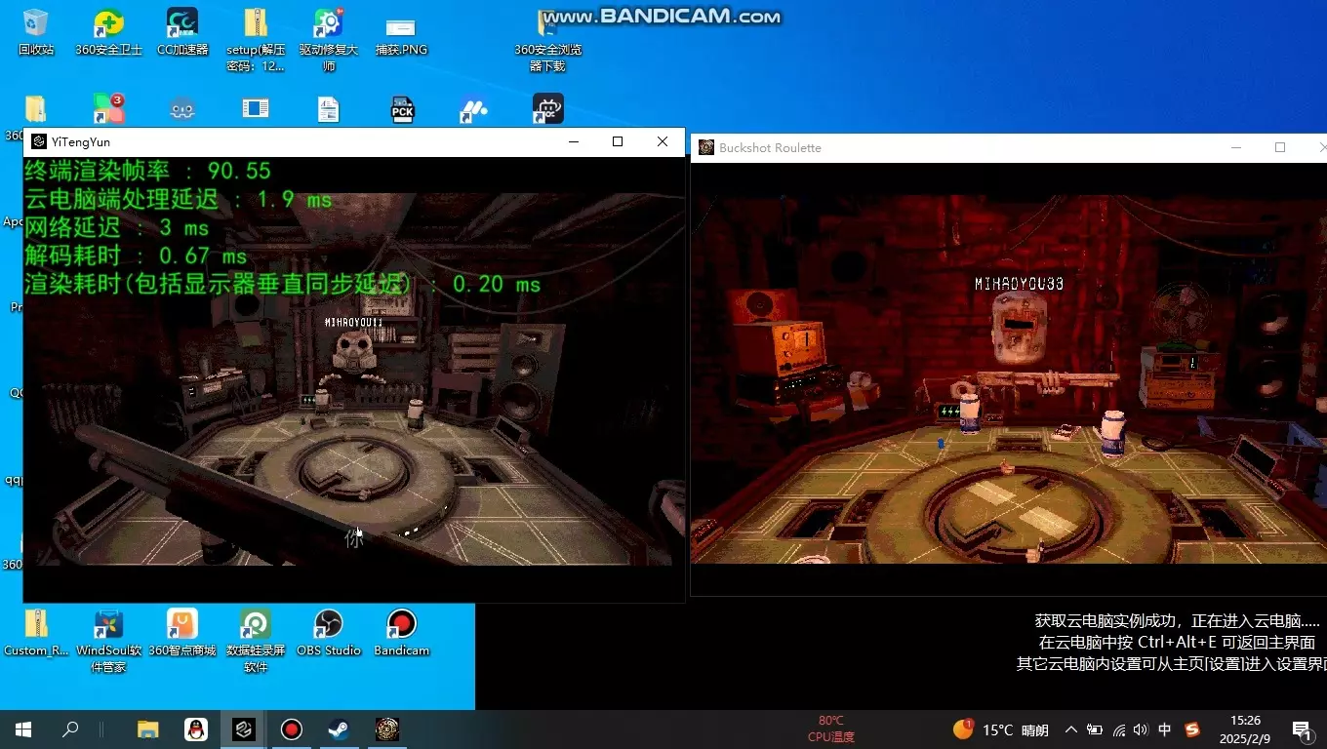Close the YiTengYun window
This screenshot has width=1327, height=749.
point(663,141)
